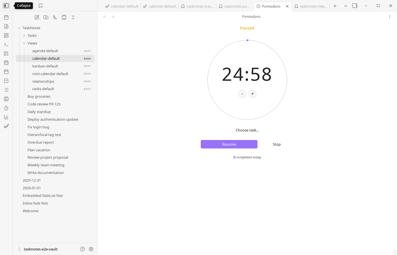Viewport: 397px width, 255px height.
Task: Change sort order of the file explorer
Action: tap(55, 17)
